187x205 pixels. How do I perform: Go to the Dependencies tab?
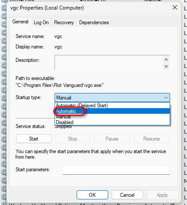point(94,22)
